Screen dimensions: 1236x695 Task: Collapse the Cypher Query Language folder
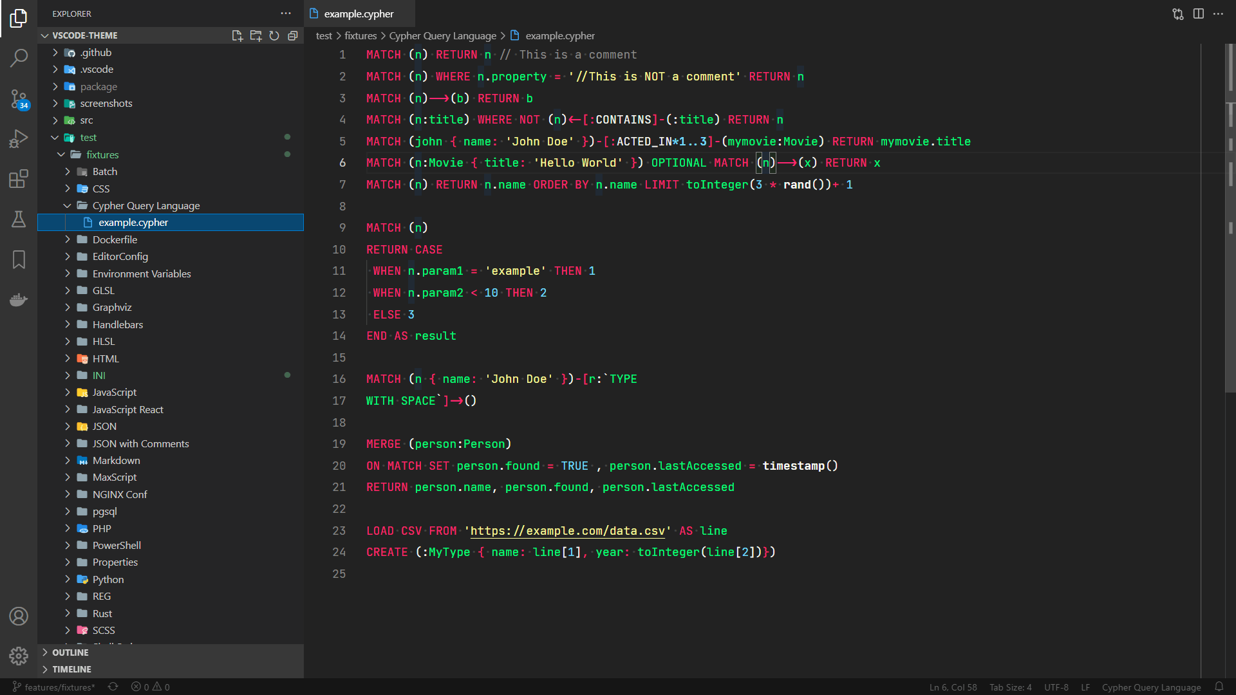pyautogui.click(x=145, y=205)
